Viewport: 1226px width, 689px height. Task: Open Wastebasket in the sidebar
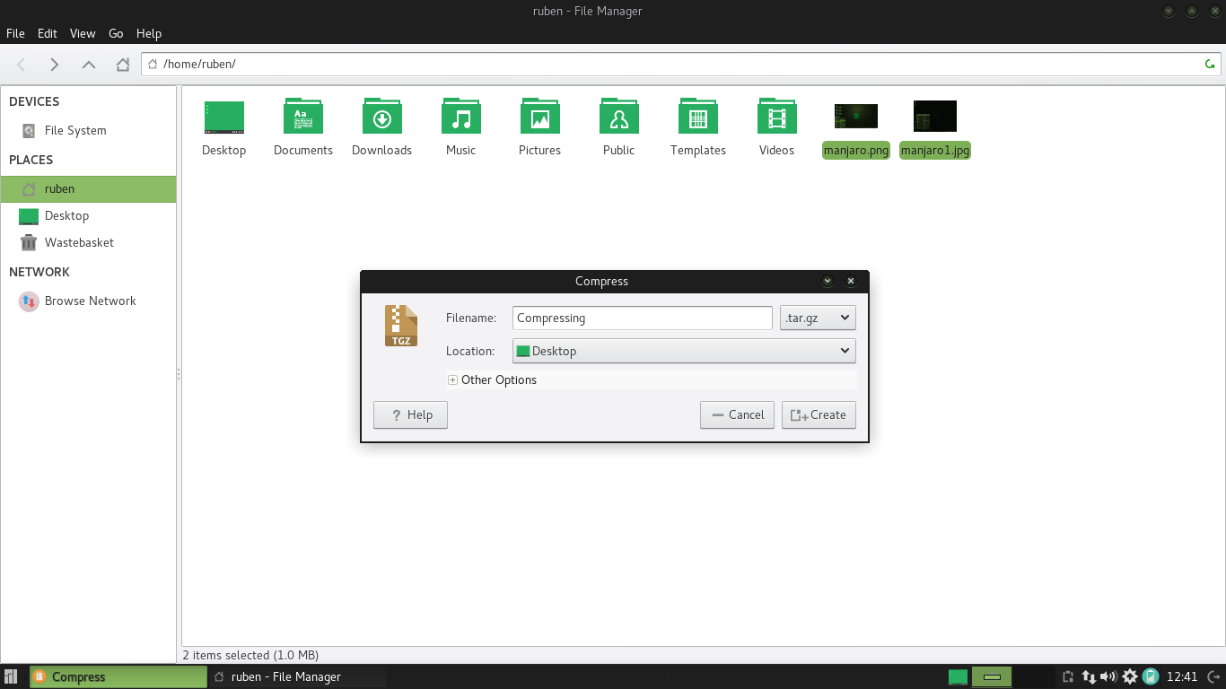coord(88,242)
